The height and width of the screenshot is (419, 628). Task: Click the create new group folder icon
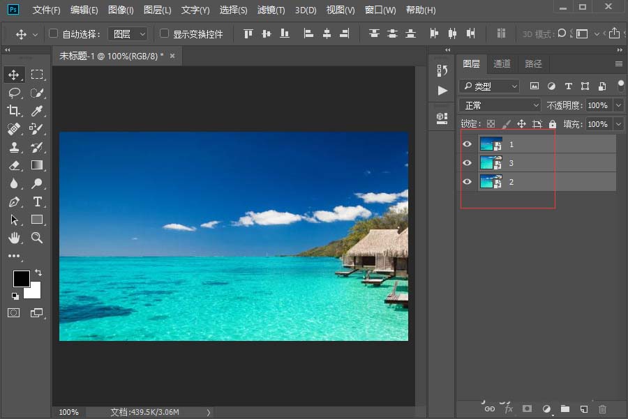pyautogui.click(x=565, y=409)
